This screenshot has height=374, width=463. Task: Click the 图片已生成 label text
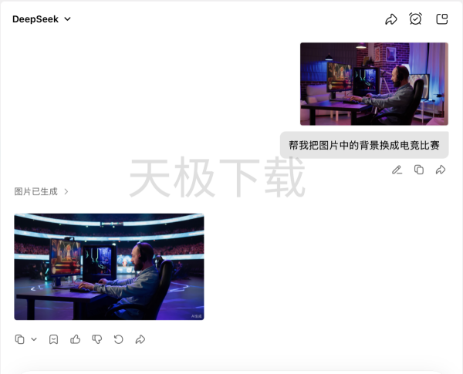click(x=35, y=191)
